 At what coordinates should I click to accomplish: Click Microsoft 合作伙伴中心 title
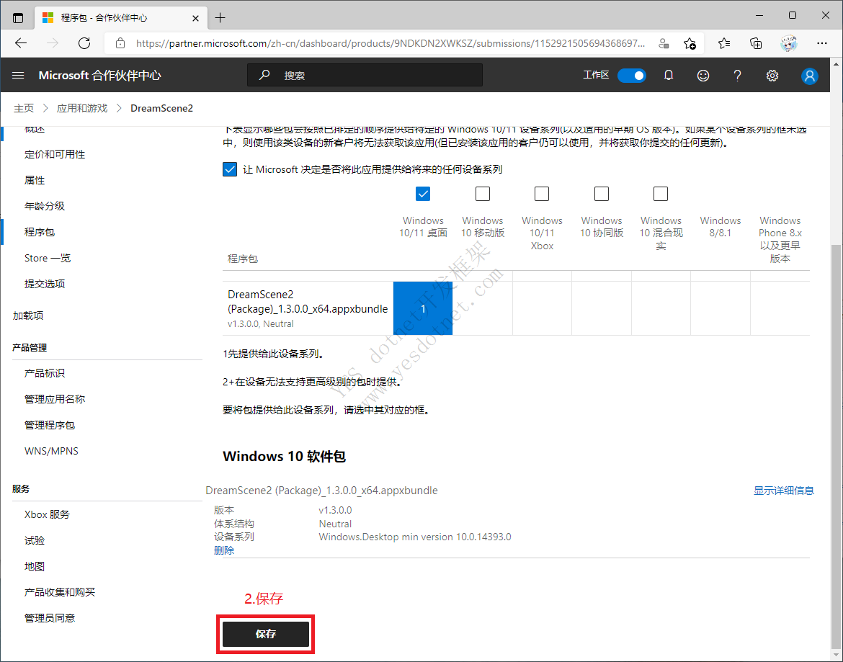tap(100, 75)
